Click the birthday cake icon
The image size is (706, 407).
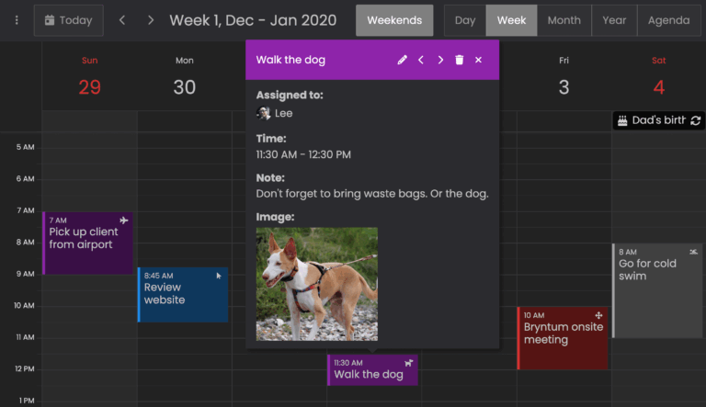point(622,120)
